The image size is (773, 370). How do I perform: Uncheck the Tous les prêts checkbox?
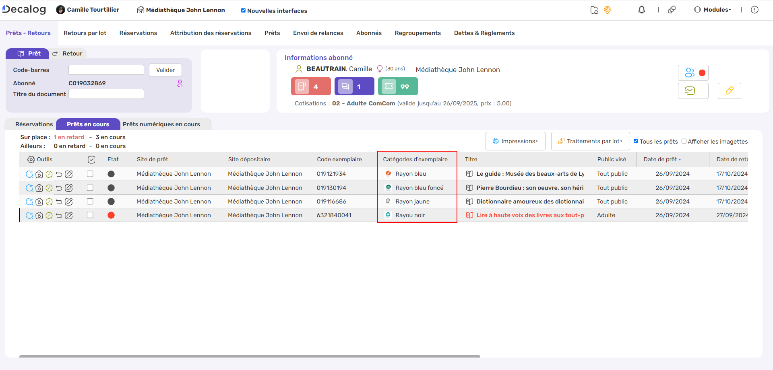pyautogui.click(x=636, y=141)
